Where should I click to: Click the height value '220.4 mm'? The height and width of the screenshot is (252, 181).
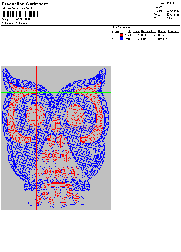[173, 11]
